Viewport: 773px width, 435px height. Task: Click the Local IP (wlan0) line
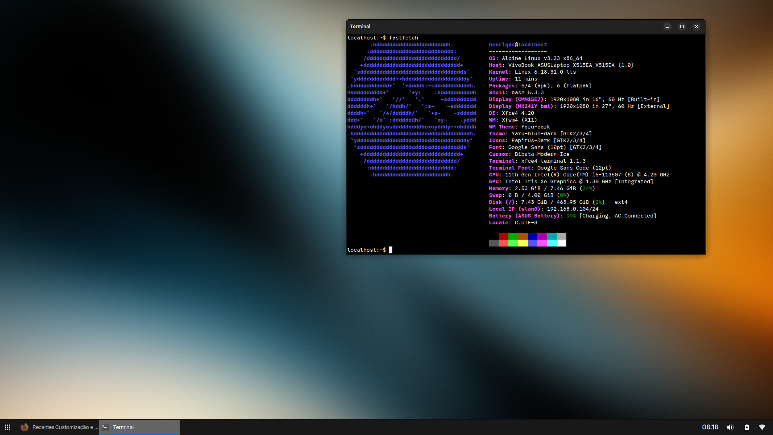(x=543, y=209)
